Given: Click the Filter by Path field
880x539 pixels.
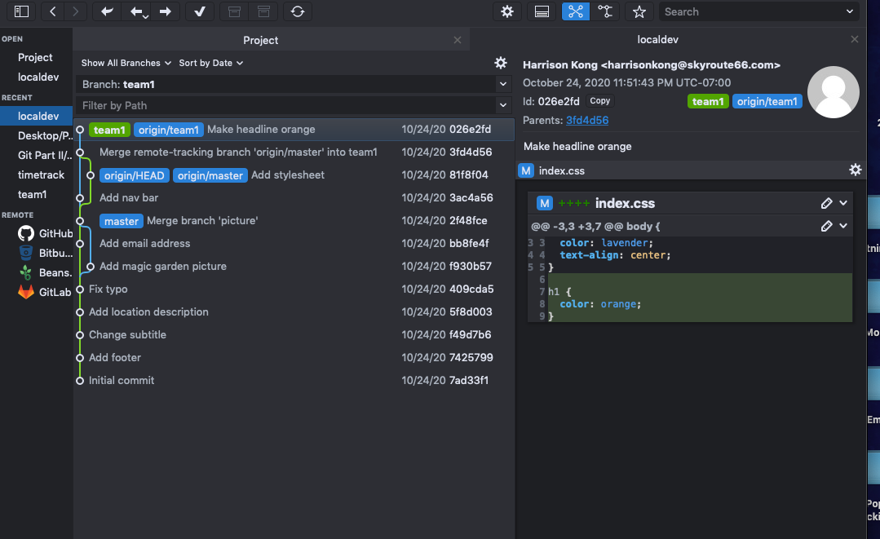Looking at the screenshot, I should tap(285, 105).
